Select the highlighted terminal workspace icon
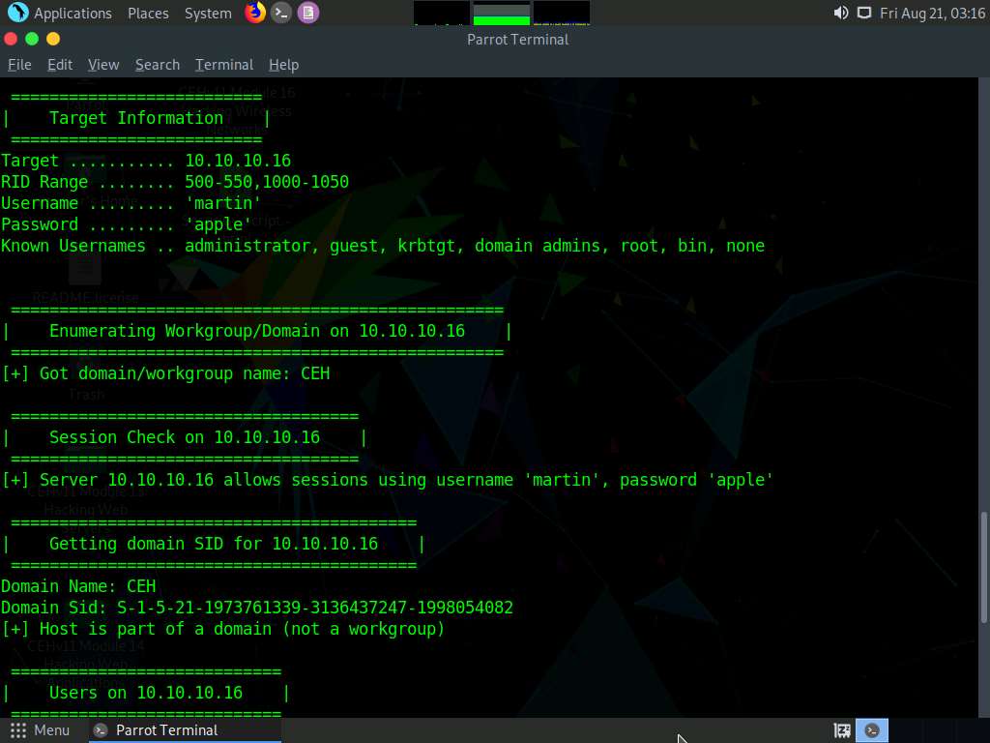The height and width of the screenshot is (743, 990). click(x=872, y=730)
